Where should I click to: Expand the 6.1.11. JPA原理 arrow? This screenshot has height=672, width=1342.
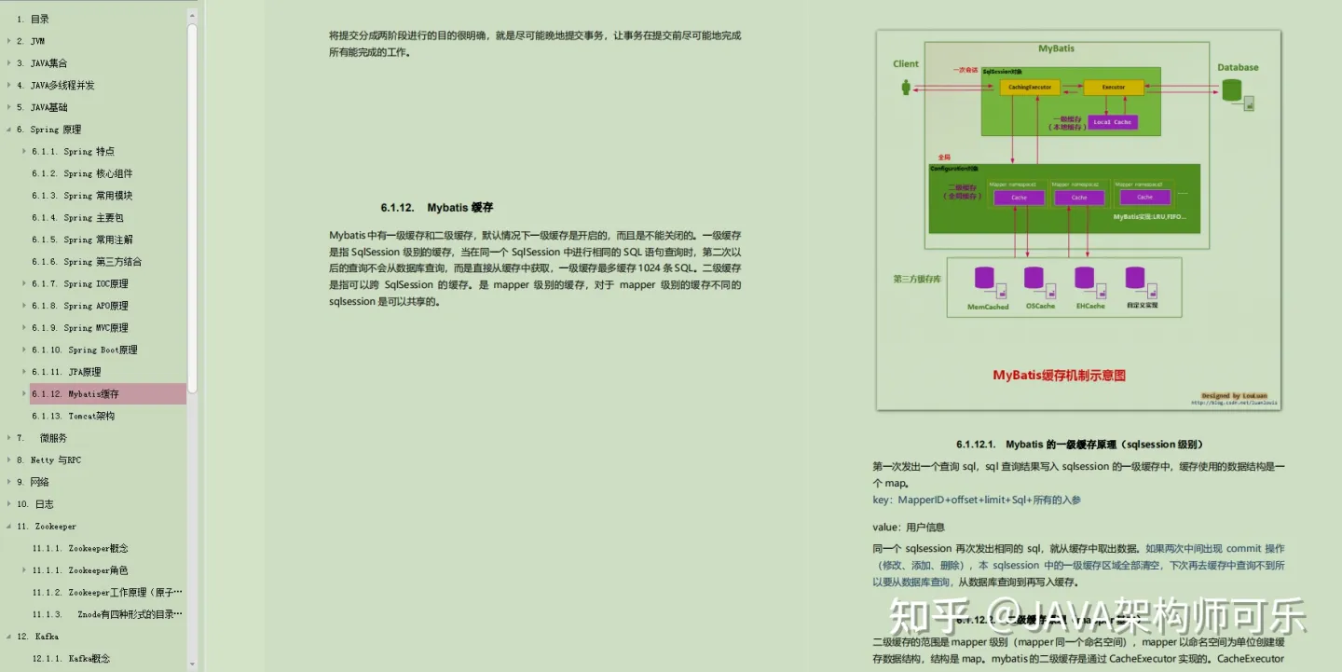pos(24,372)
